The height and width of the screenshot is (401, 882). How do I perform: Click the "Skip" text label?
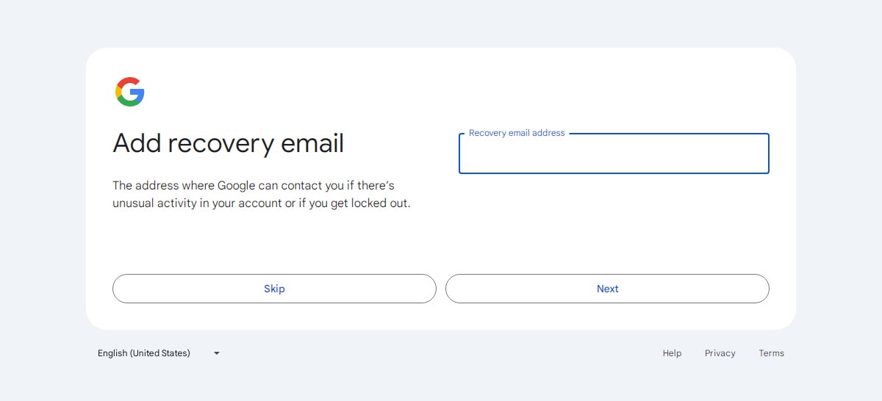(274, 289)
